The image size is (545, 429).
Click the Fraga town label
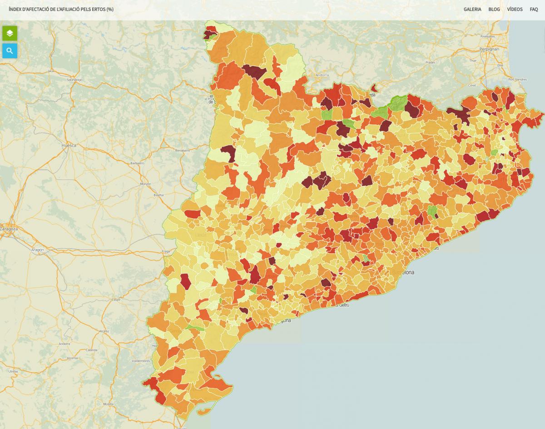coord(166,251)
